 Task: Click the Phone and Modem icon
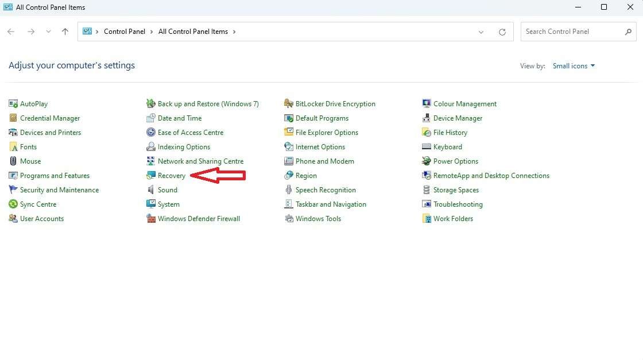pos(289,161)
